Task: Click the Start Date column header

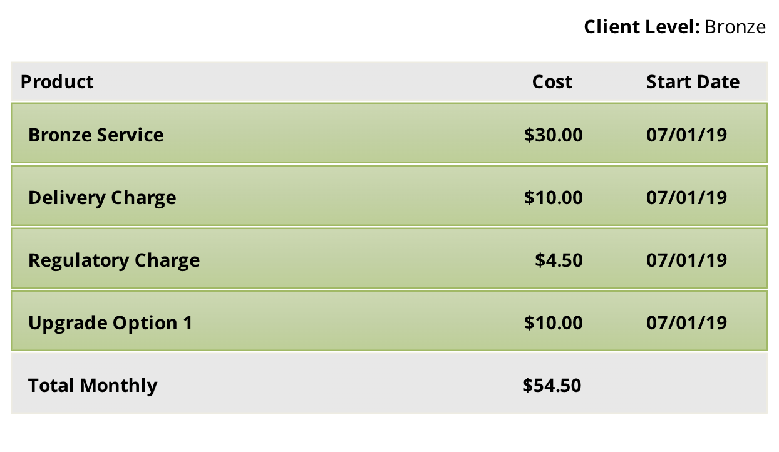Action: pyautogui.click(x=693, y=82)
